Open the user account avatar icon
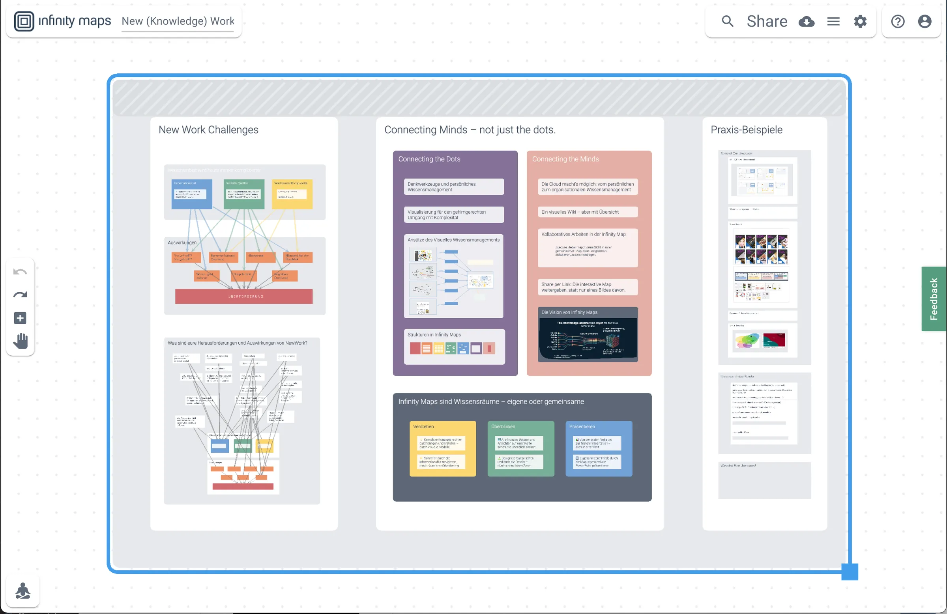Viewport: 947px width, 614px height. [x=925, y=21]
